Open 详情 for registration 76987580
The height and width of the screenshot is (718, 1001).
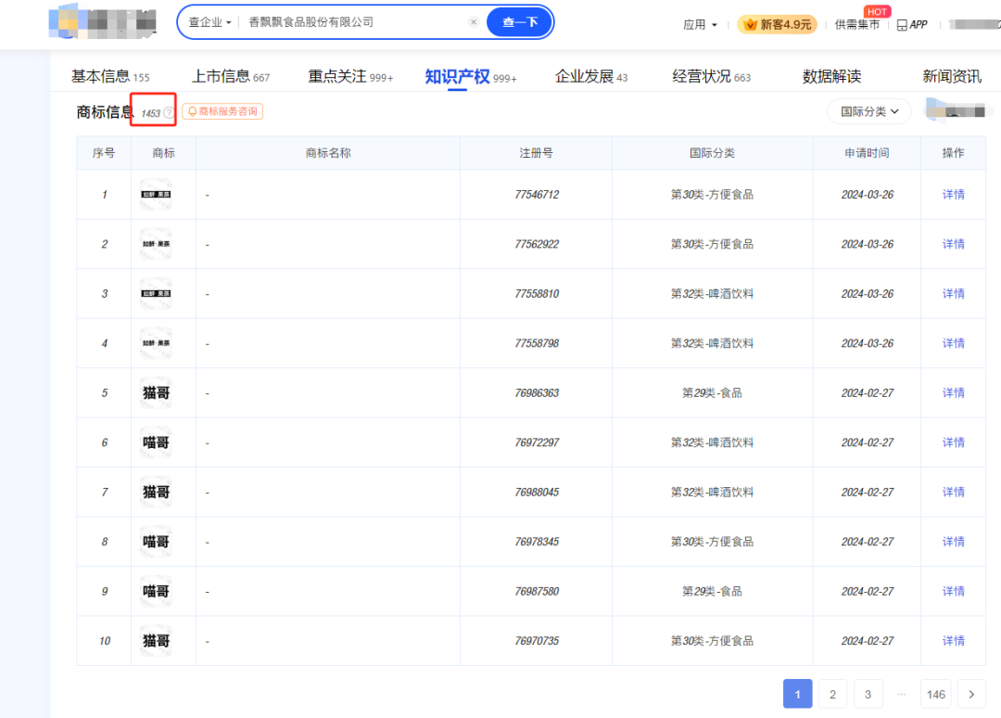(x=953, y=592)
